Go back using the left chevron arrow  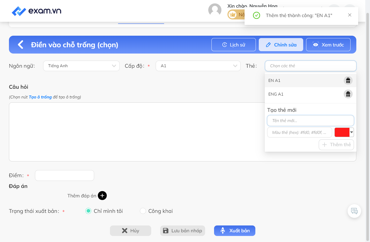coord(21,45)
